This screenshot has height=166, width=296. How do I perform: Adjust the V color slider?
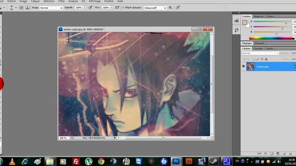pos(272,27)
